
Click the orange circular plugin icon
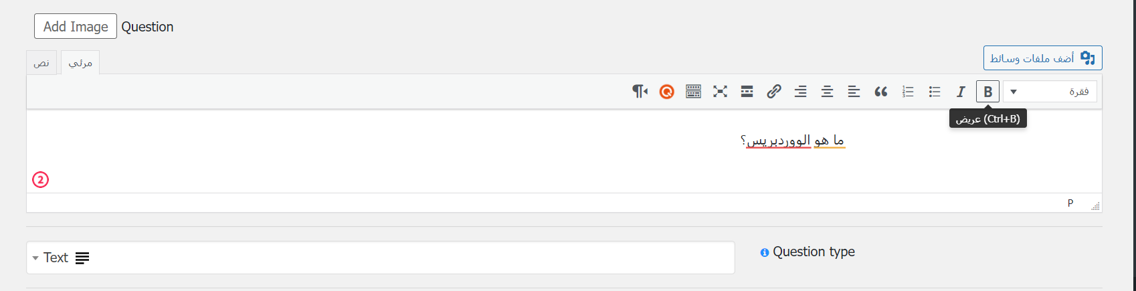click(x=667, y=92)
